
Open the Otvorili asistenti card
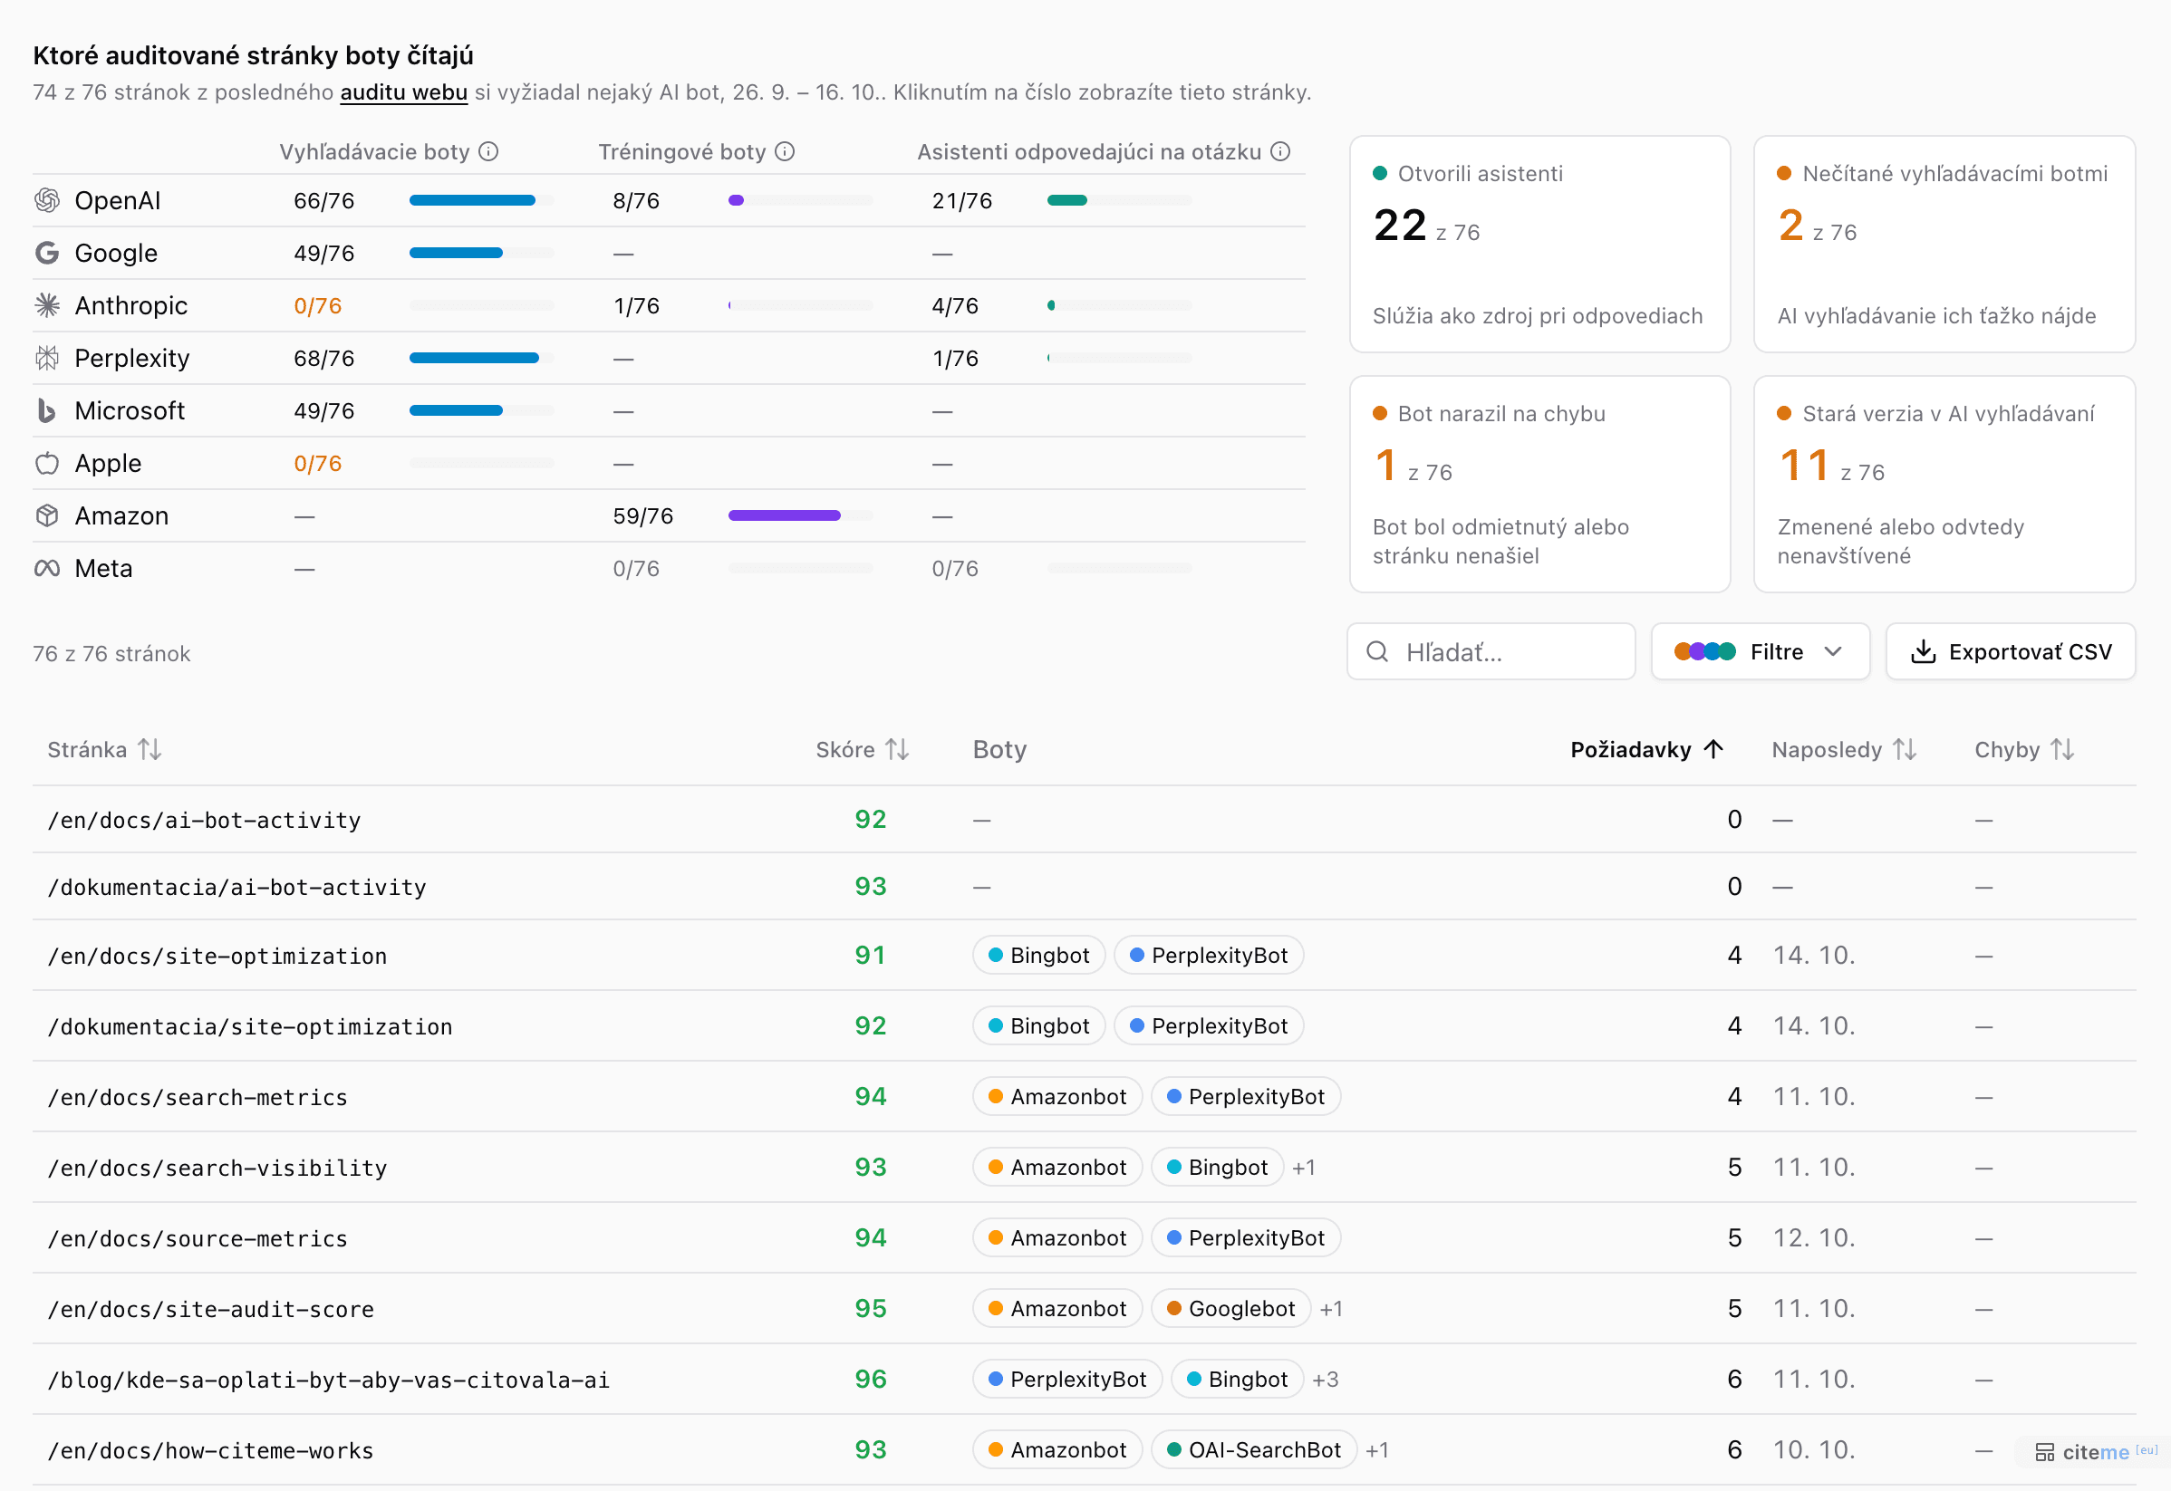click(1539, 244)
